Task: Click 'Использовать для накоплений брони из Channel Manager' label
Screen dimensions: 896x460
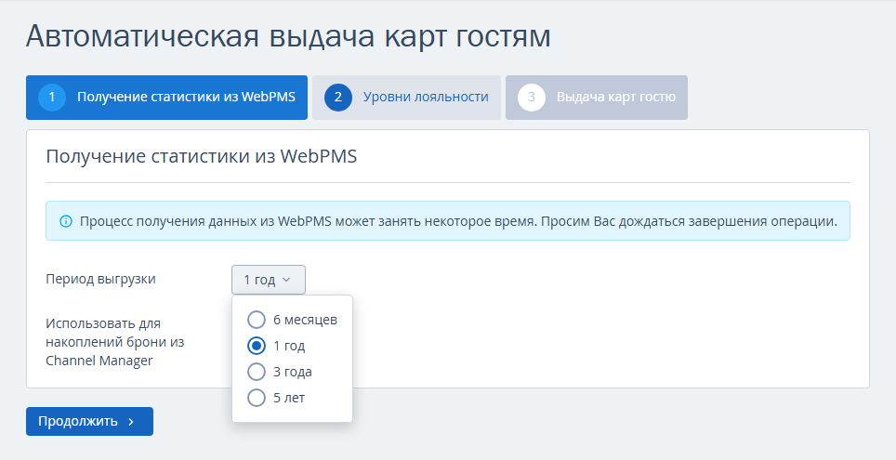Action: (x=115, y=342)
